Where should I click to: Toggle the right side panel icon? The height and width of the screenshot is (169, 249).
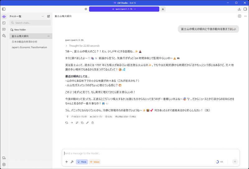pyautogui.click(x=245, y=9)
